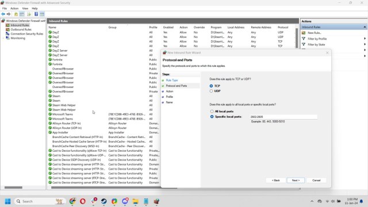Click green check icon of Alljoyn Router (UDP-In)

[x=50, y=128]
